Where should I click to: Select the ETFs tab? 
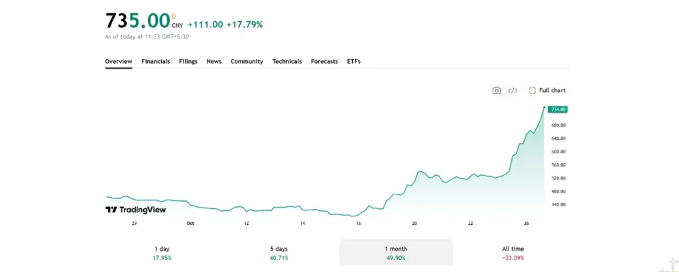coord(354,62)
